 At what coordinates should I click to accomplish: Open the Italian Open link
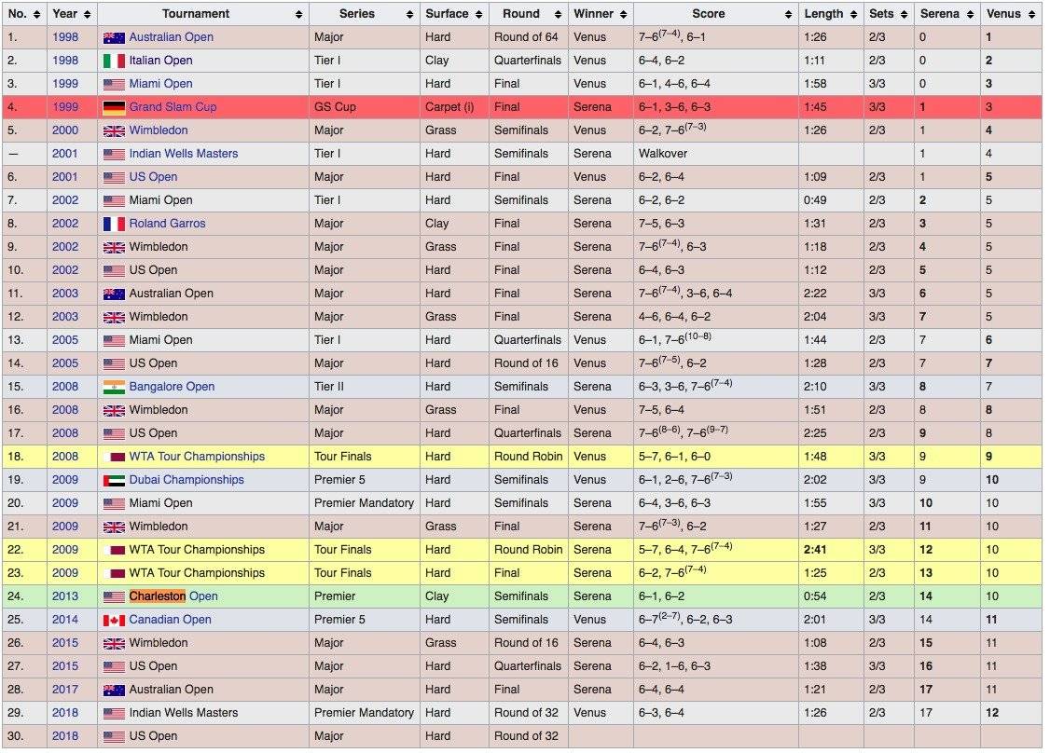[160, 61]
